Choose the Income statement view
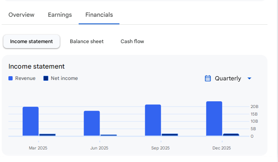The image size is (278, 162). (x=32, y=41)
